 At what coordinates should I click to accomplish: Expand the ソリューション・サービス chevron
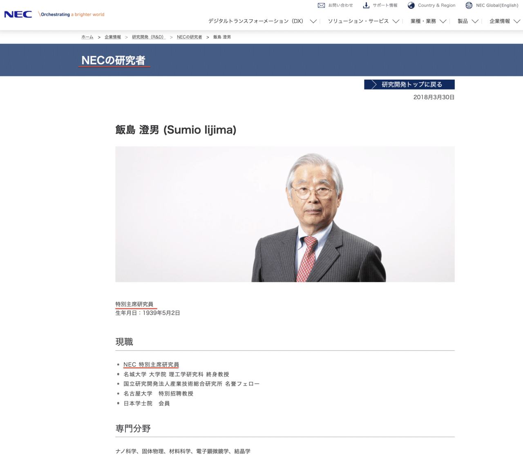coord(396,21)
